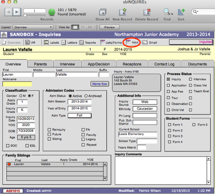Image resolution: width=215 pixels, height=194 pixels.
Task: Switch to the Contact Log tab
Action: (x=164, y=64)
